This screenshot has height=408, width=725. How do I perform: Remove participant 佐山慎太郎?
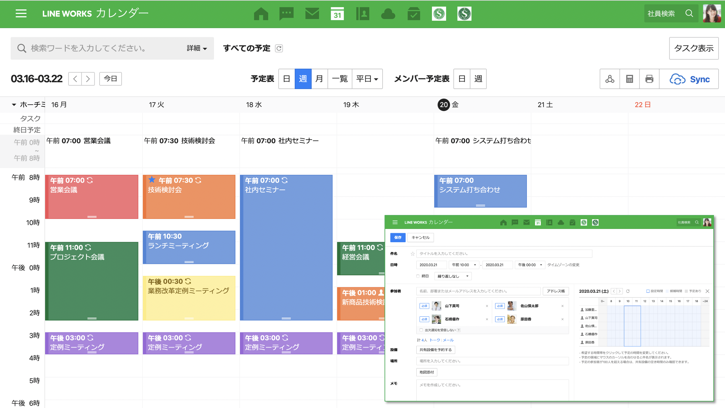pyautogui.click(x=562, y=306)
